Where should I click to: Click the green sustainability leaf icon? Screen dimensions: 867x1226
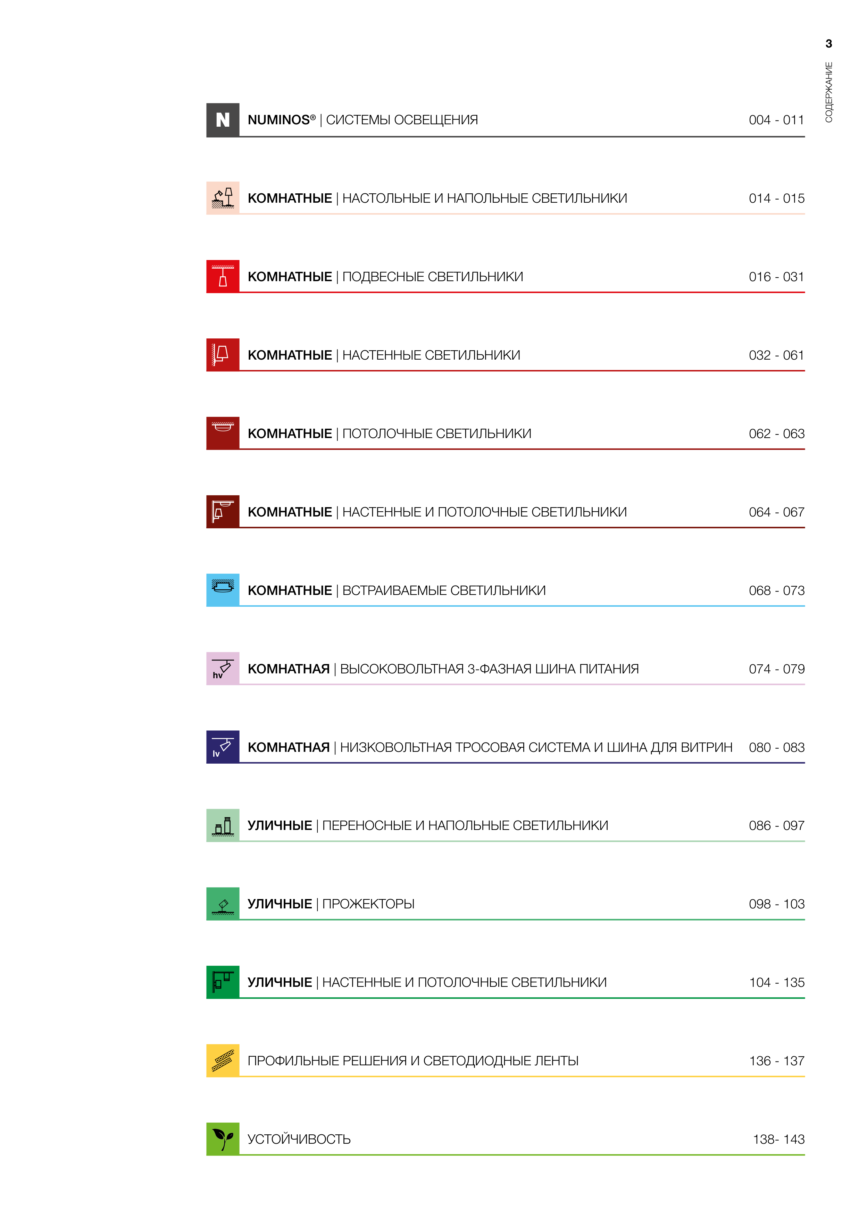[x=222, y=1139]
